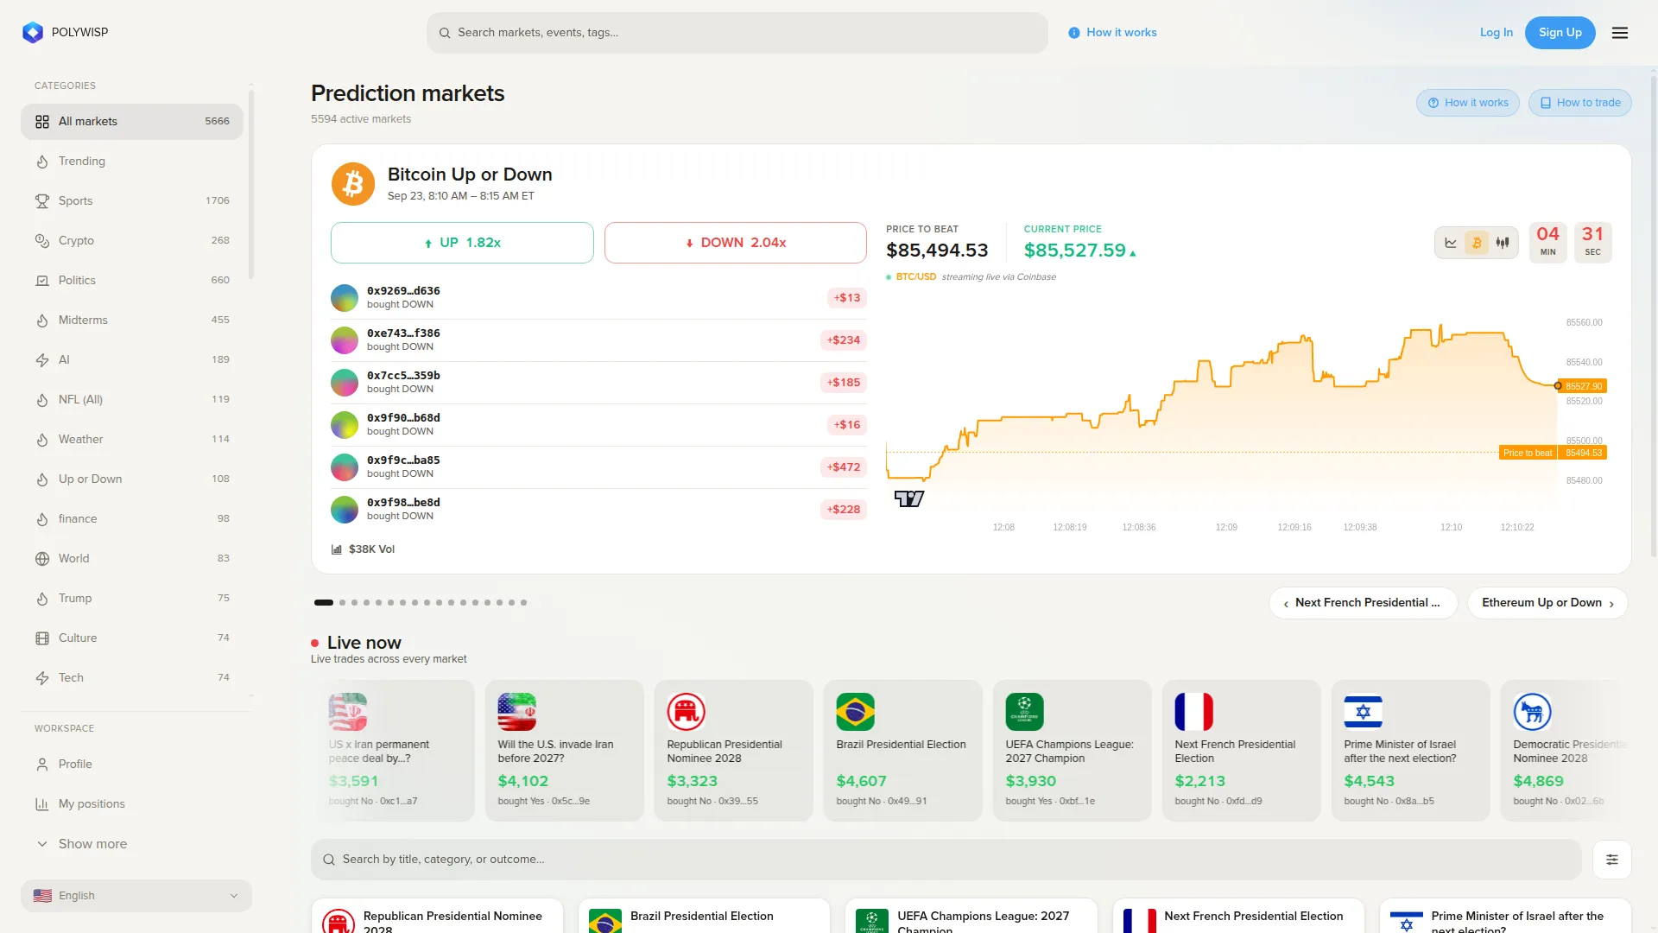The image size is (1658, 933).
Task: Open the Tech category
Action: [x=132, y=678]
